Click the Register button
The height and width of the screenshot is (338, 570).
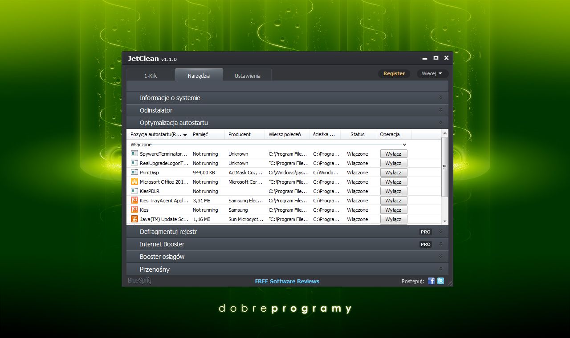pyautogui.click(x=394, y=73)
